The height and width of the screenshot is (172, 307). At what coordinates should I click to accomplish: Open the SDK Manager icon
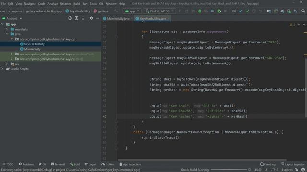pyautogui.click(x=295, y=11)
